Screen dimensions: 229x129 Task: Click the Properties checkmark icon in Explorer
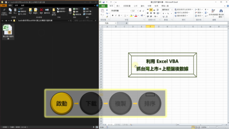[x=70, y=10]
